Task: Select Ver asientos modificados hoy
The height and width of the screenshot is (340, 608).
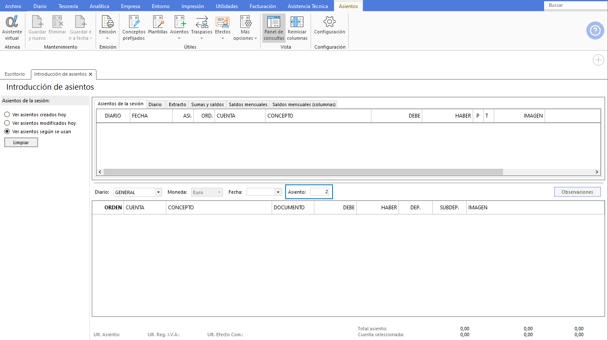Action: click(x=7, y=123)
